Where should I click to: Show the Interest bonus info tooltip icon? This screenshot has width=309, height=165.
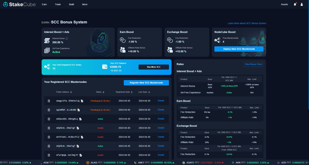pos(67,38)
